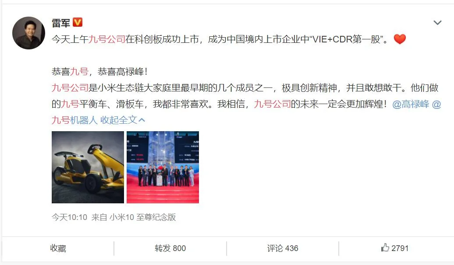Collapse post with 收起全文
The image size is (454, 265).
(x=119, y=120)
